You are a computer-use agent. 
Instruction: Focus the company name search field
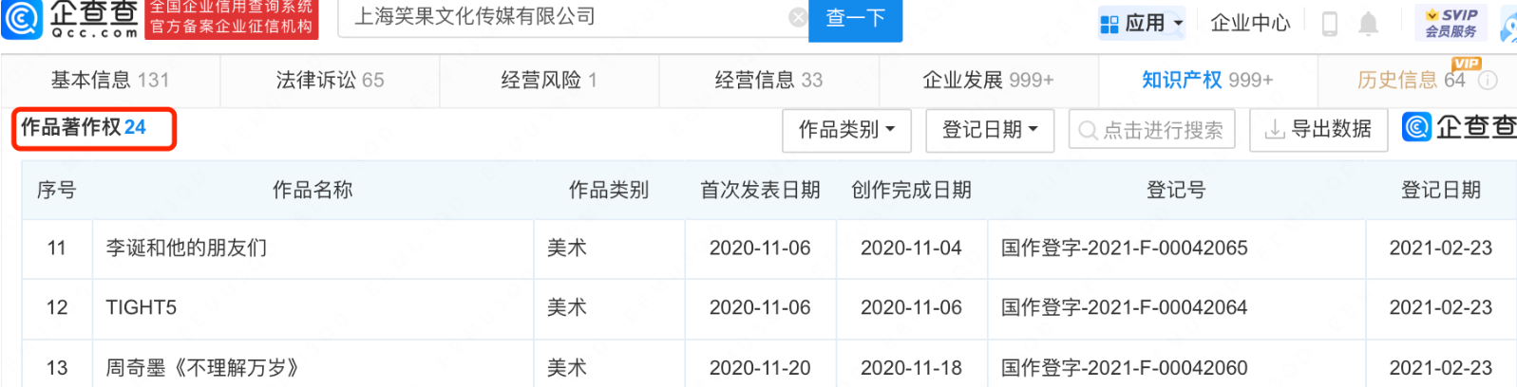[573, 18]
